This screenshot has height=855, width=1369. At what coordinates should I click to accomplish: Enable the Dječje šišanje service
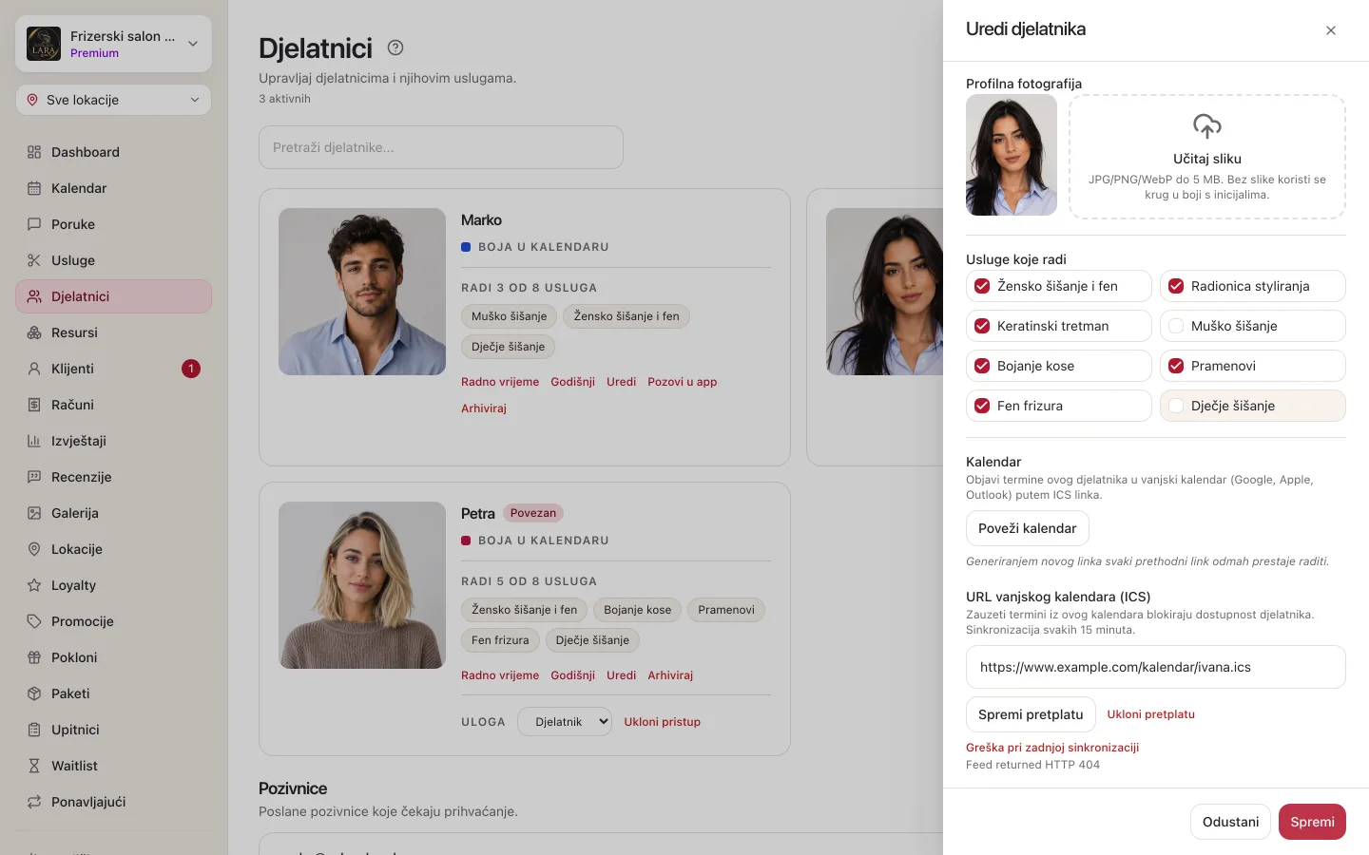(x=1176, y=406)
